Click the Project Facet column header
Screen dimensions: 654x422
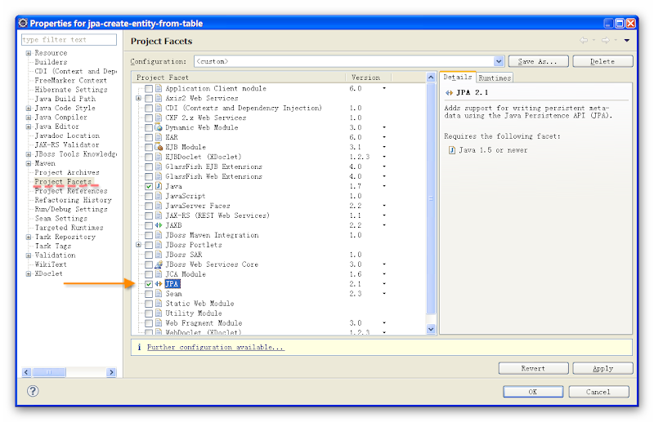pos(239,78)
